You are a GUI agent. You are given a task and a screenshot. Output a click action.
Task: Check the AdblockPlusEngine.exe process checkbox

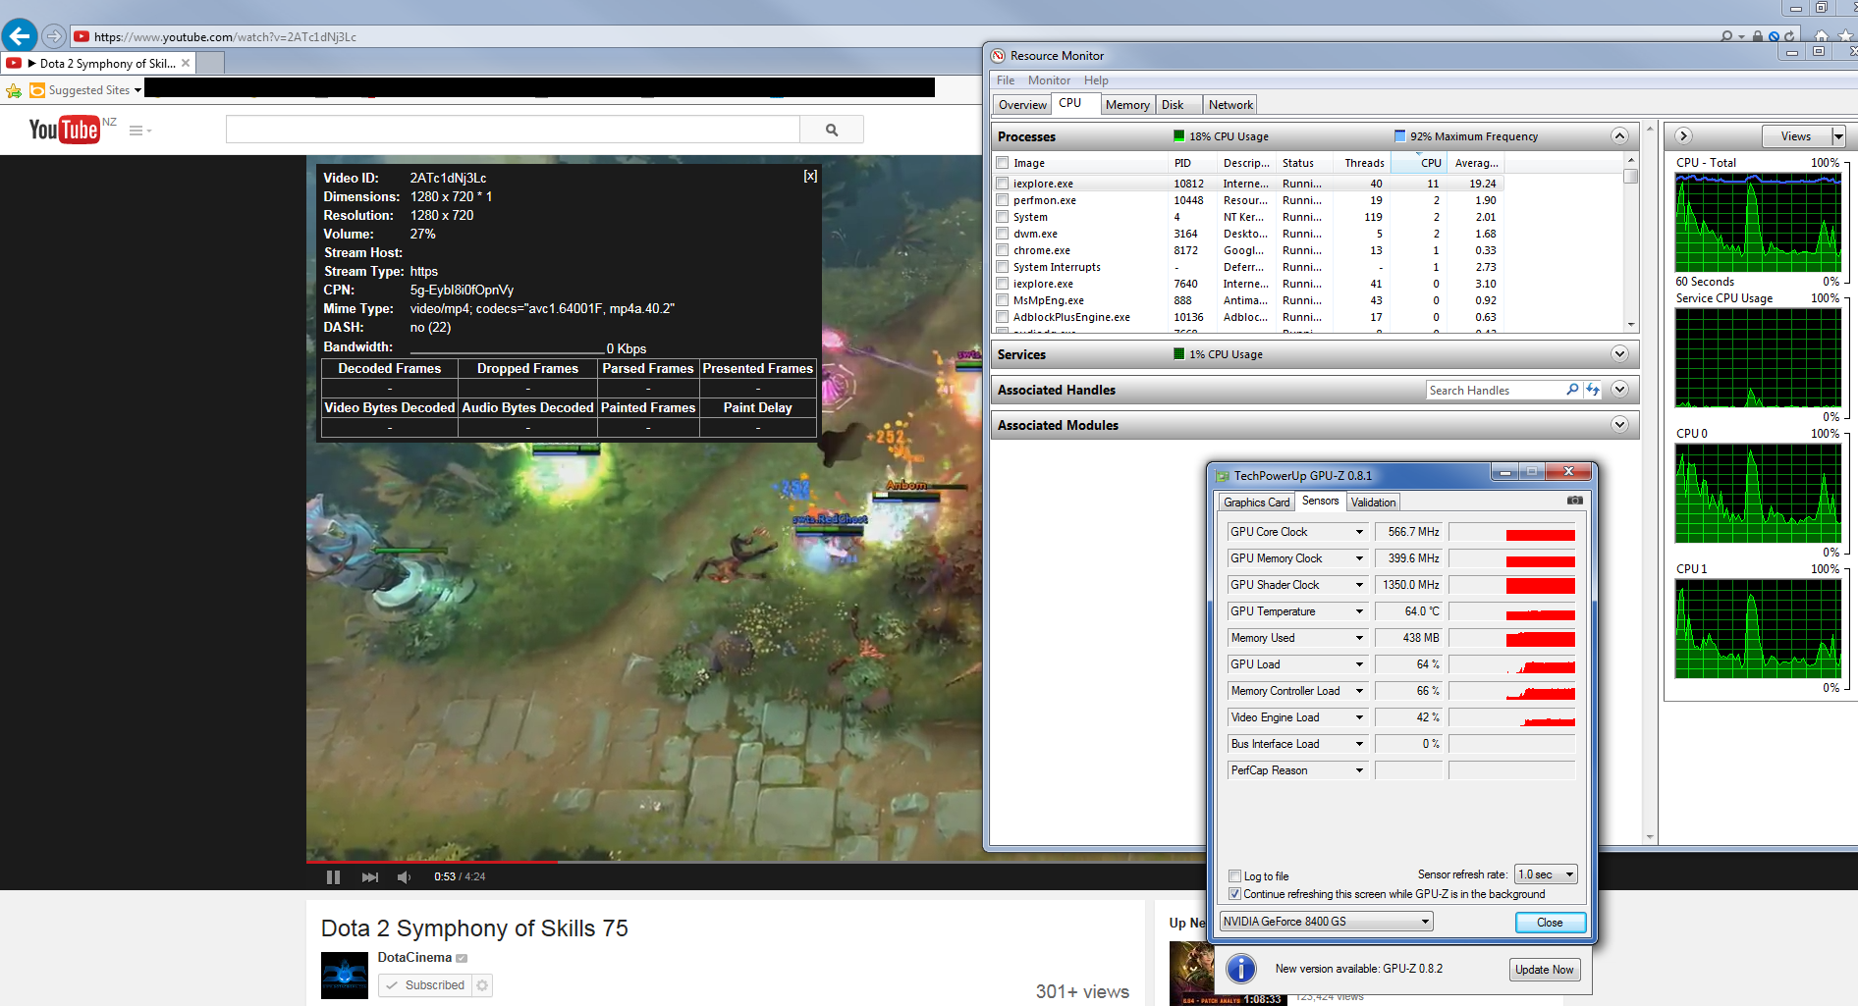1003,317
